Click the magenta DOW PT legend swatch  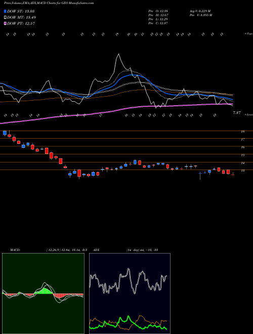[5, 24]
